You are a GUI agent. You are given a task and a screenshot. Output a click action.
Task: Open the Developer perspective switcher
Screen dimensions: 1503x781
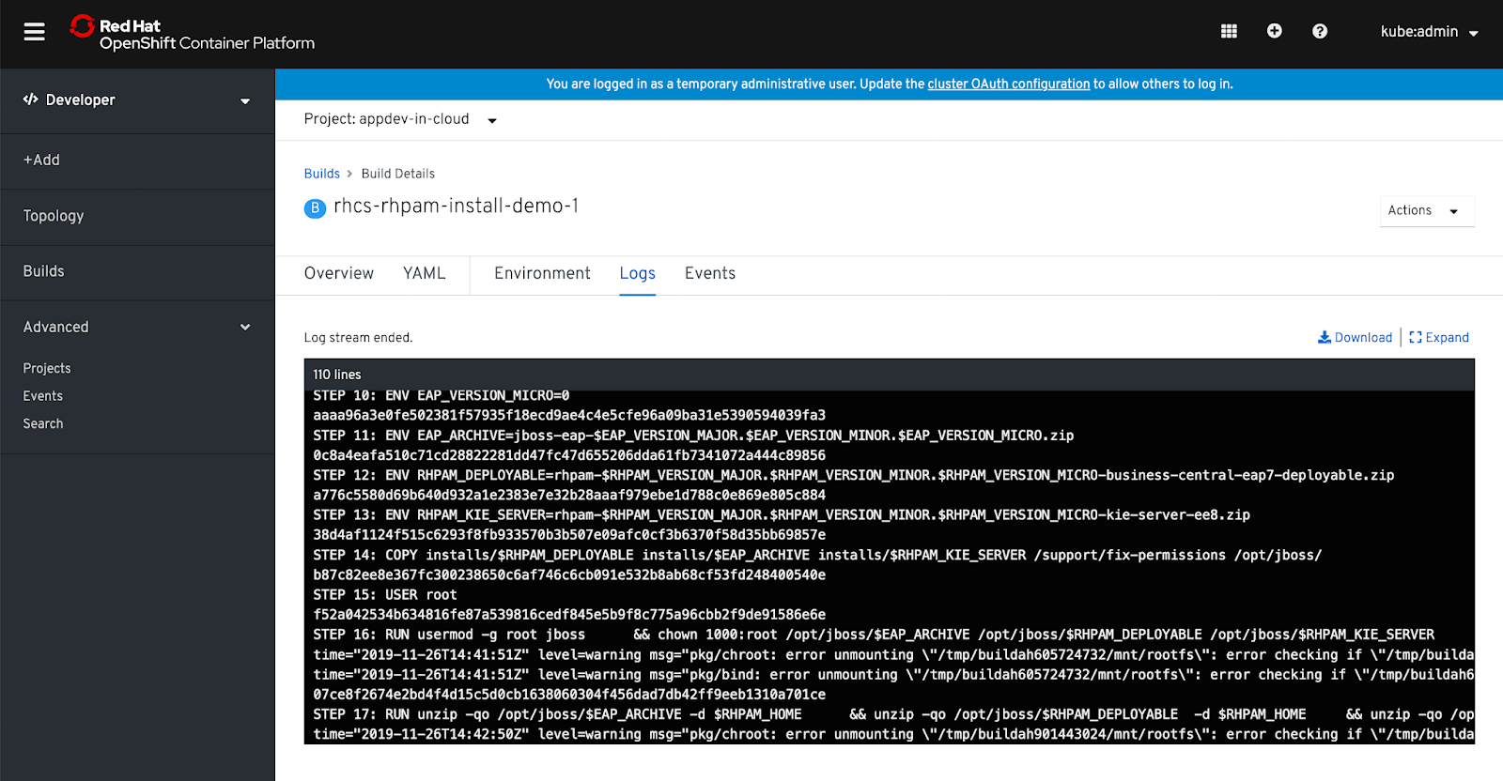(x=137, y=100)
